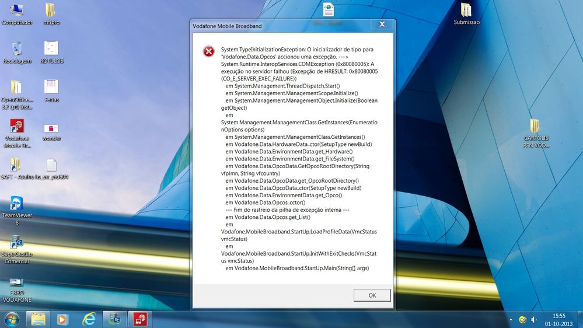Screen dimensions: 583x328
Task: Click the volume speaker icon in tray
Action: [534, 319]
